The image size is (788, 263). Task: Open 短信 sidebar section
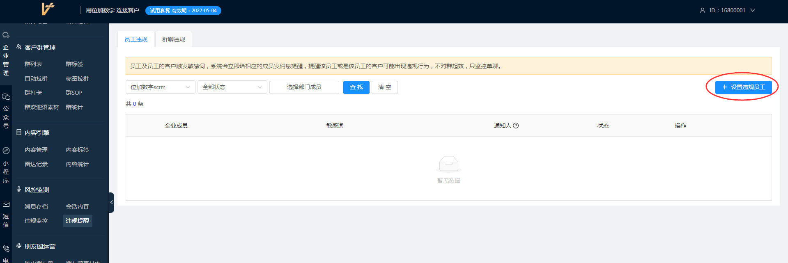pyautogui.click(x=6, y=214)
